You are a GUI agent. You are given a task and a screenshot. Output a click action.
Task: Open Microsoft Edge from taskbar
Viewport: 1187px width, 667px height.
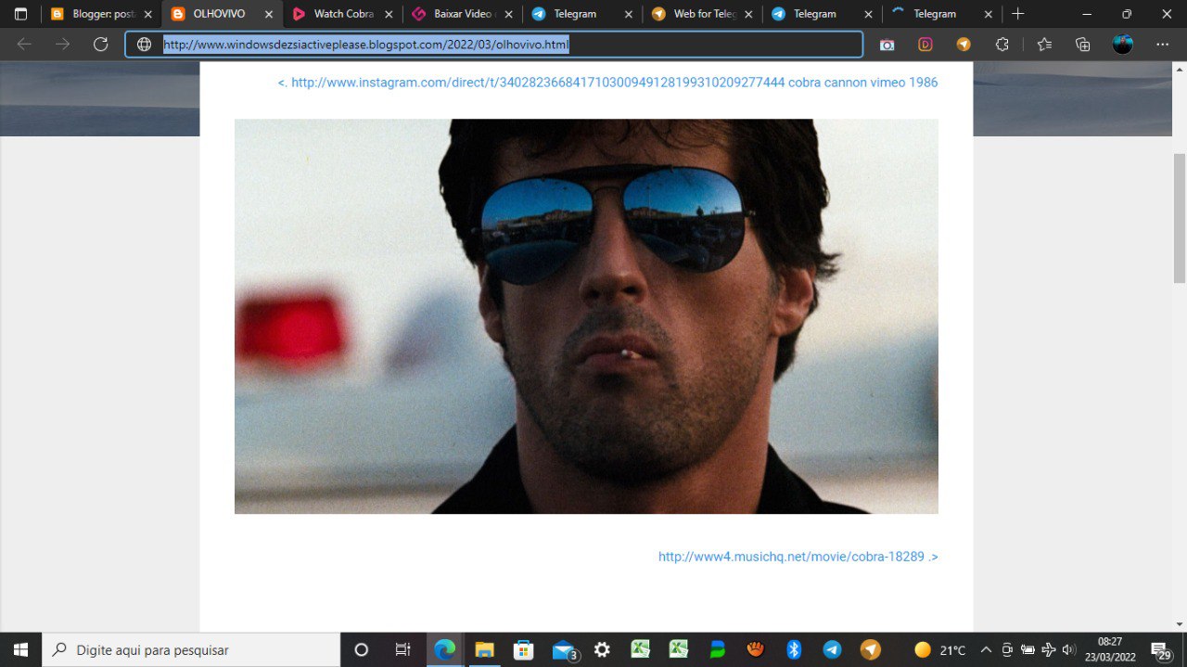click(445, 649)
